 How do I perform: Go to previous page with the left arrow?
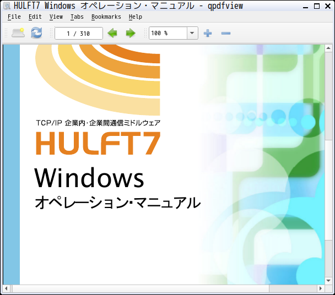click(x=112, y=34)
